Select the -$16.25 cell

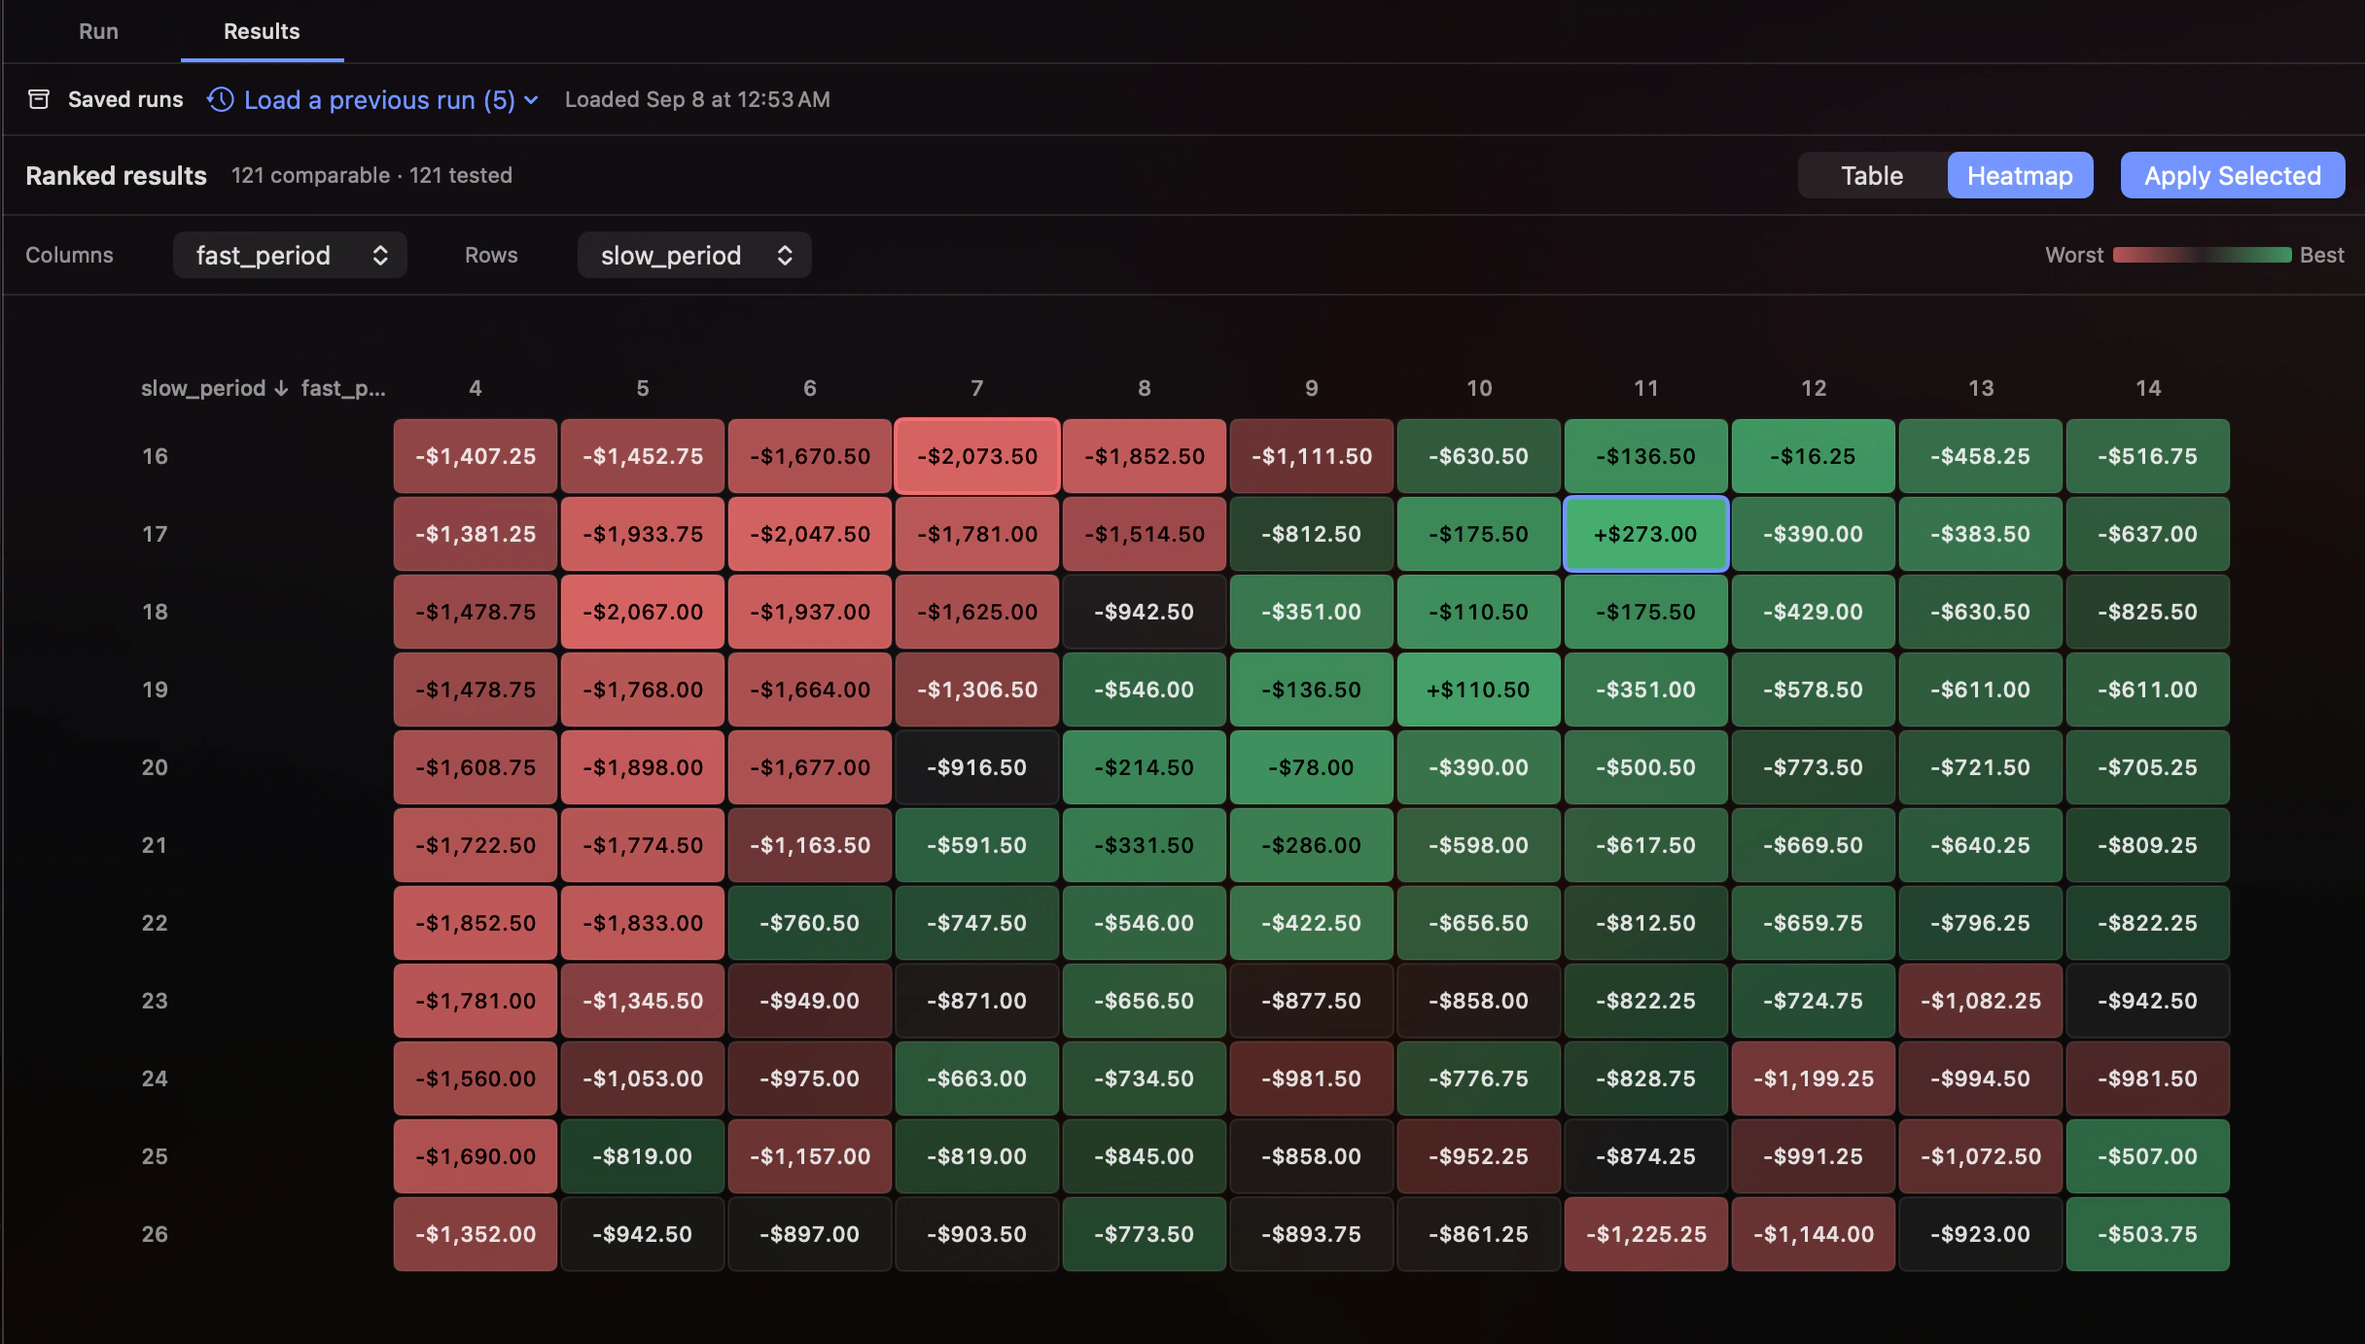1813,456
